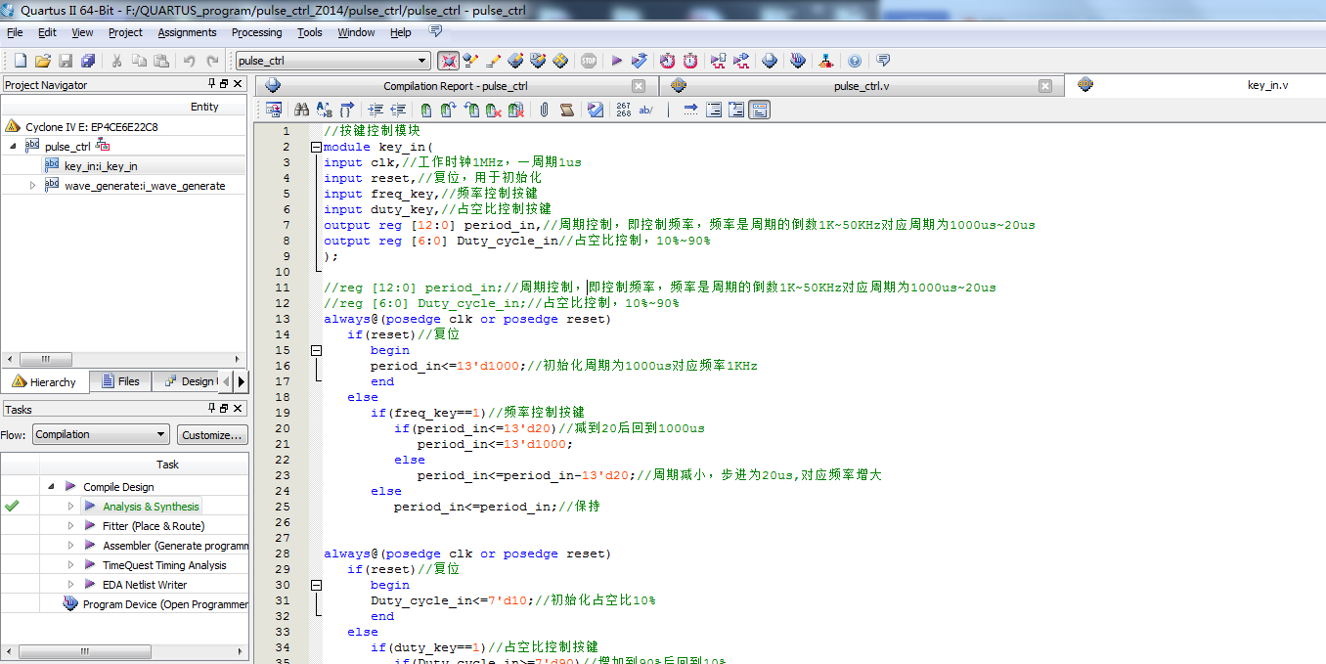Save the file with the floppy disk icon
The image size is (1326, 664).
66,61
